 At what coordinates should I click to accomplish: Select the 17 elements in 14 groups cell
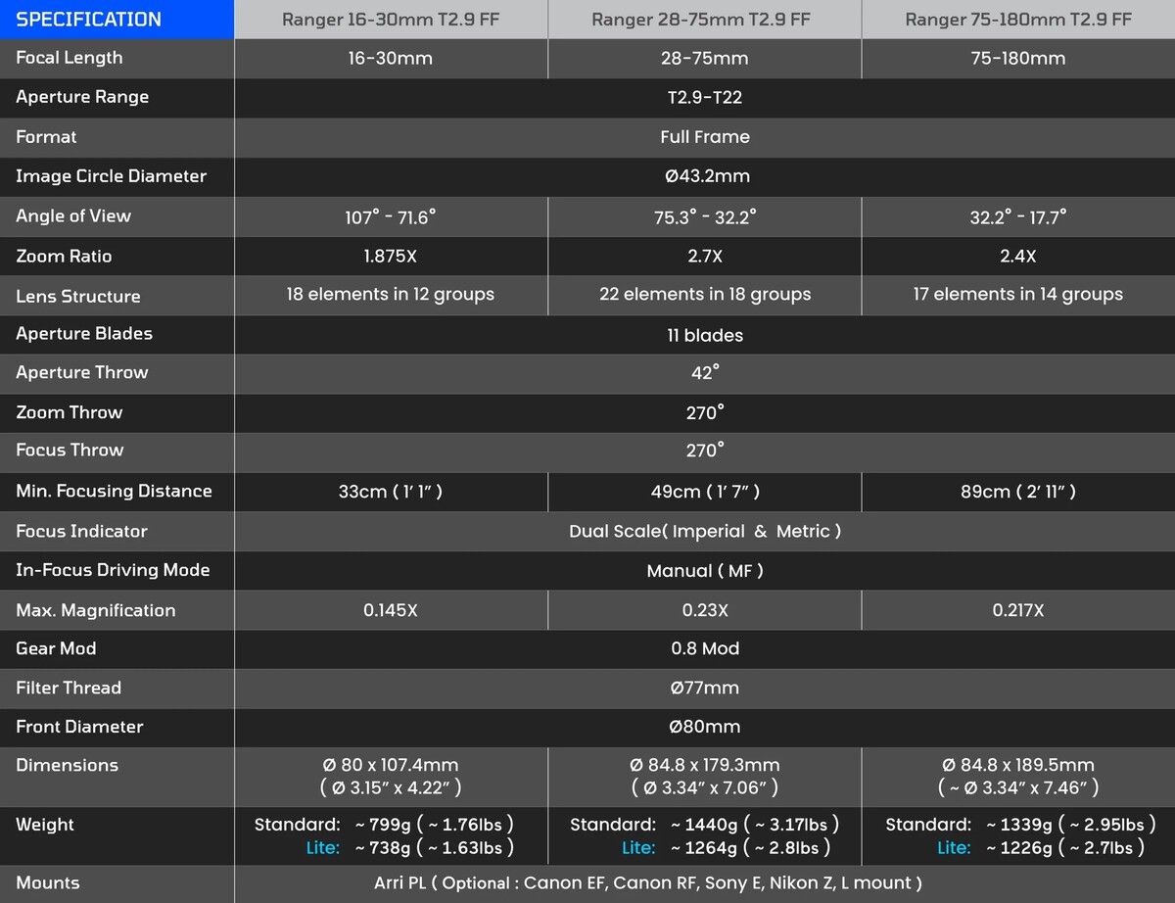[1018, 295]
